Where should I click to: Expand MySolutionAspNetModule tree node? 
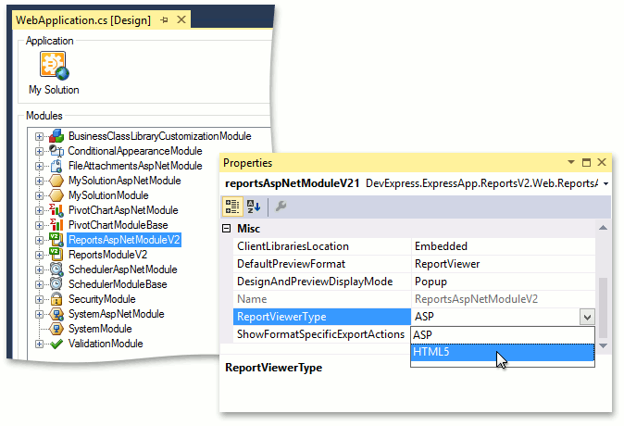tap(39, 181)
